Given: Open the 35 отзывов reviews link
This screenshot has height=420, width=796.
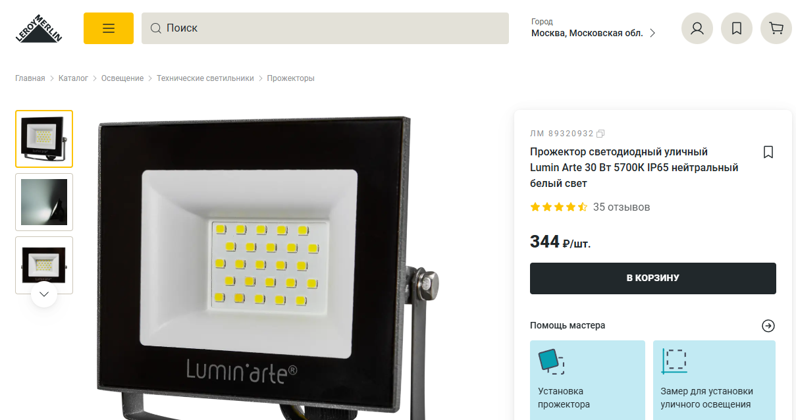Looking at the screenshot, I should (x=622, y=207).
